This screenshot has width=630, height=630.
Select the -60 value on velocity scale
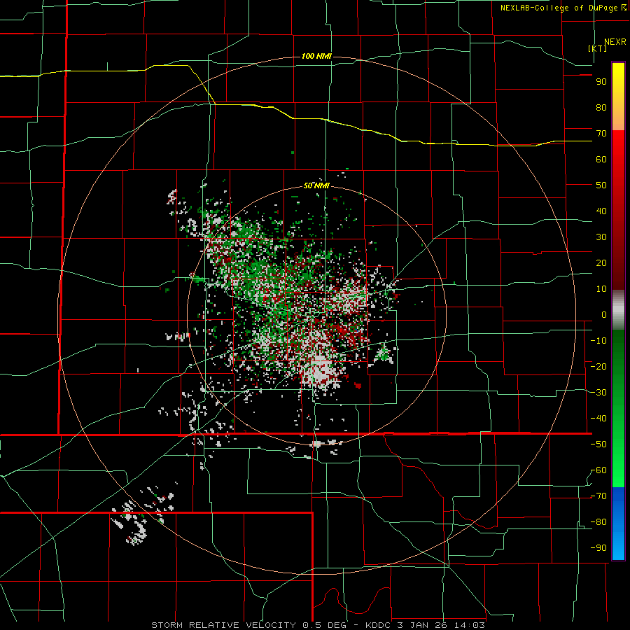[598, 470]
